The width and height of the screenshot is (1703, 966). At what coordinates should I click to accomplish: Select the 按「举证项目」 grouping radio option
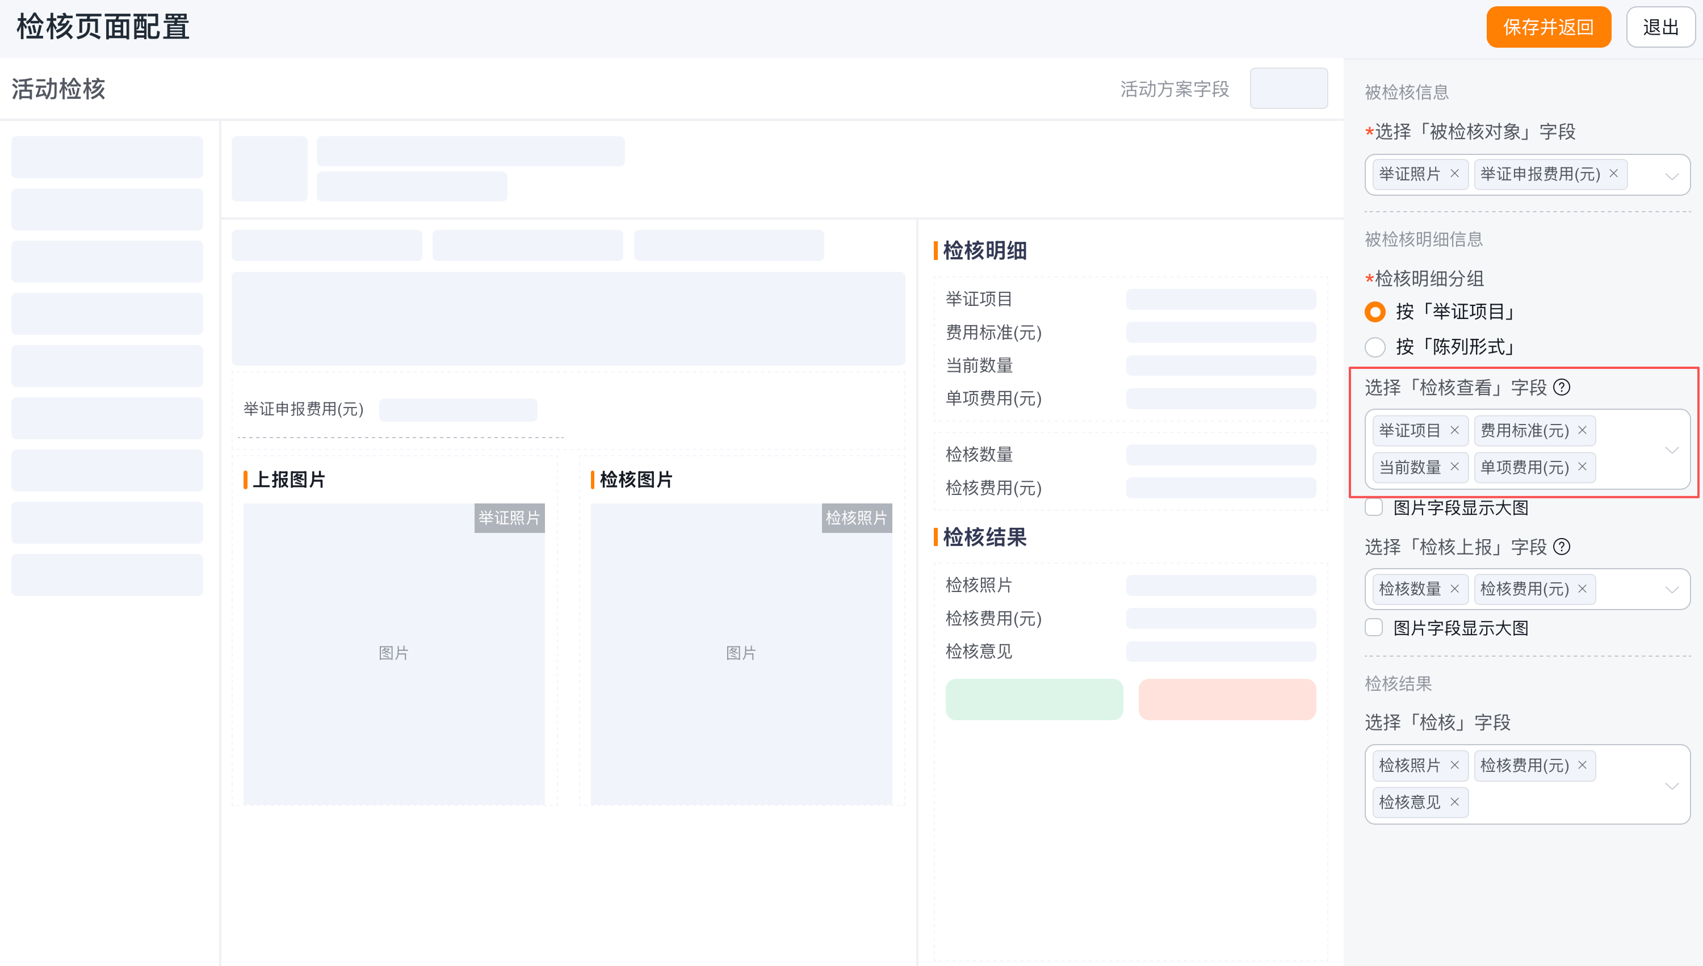point(1375,312)
